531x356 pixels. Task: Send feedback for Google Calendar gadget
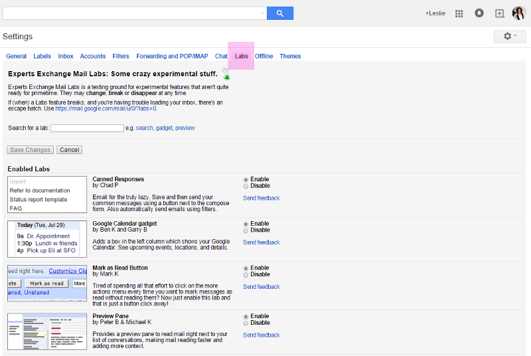click(x=261, y=242)
